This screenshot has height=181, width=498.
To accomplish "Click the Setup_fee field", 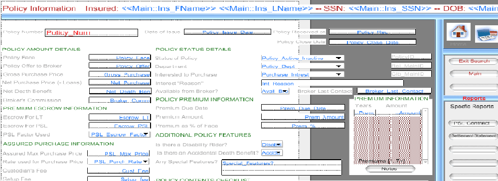I will coord(118,179).
